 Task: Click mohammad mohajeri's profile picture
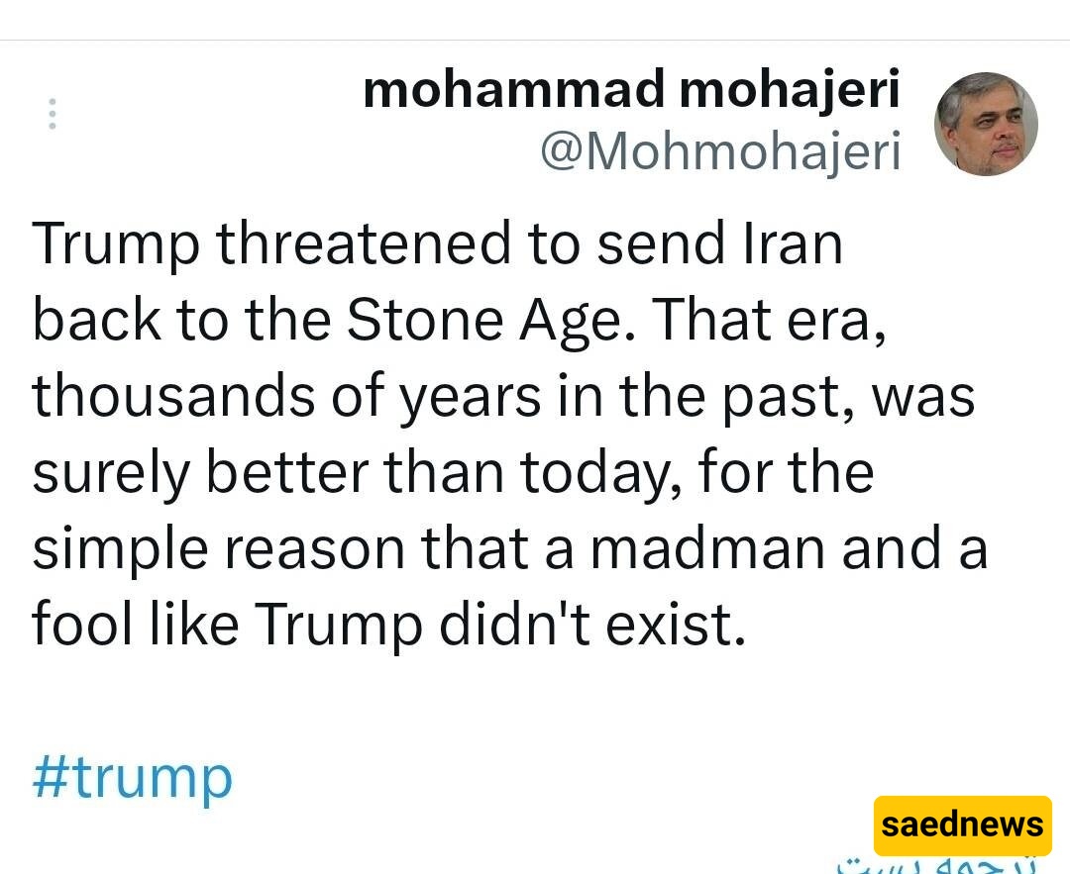(x=985, y=124)
